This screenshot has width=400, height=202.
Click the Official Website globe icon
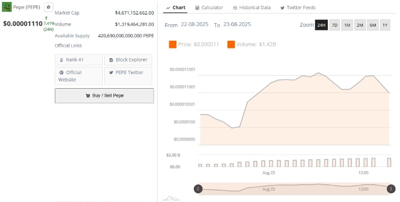tap(61, 73)
